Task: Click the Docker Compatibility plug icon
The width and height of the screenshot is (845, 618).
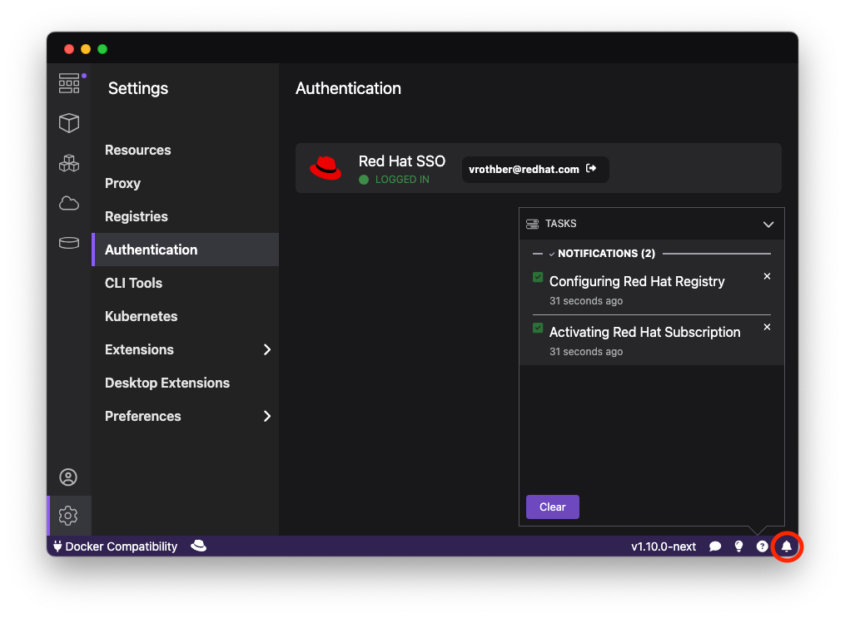Action: 57,546
